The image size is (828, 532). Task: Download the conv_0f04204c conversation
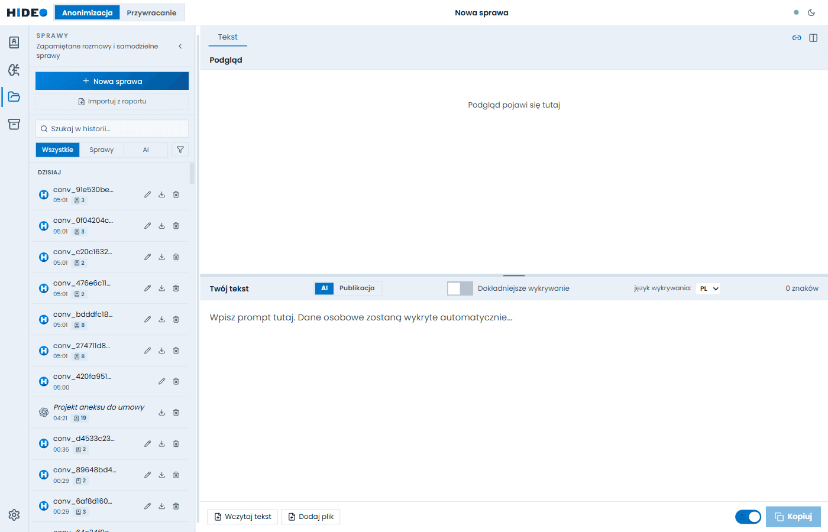[161, 226]
